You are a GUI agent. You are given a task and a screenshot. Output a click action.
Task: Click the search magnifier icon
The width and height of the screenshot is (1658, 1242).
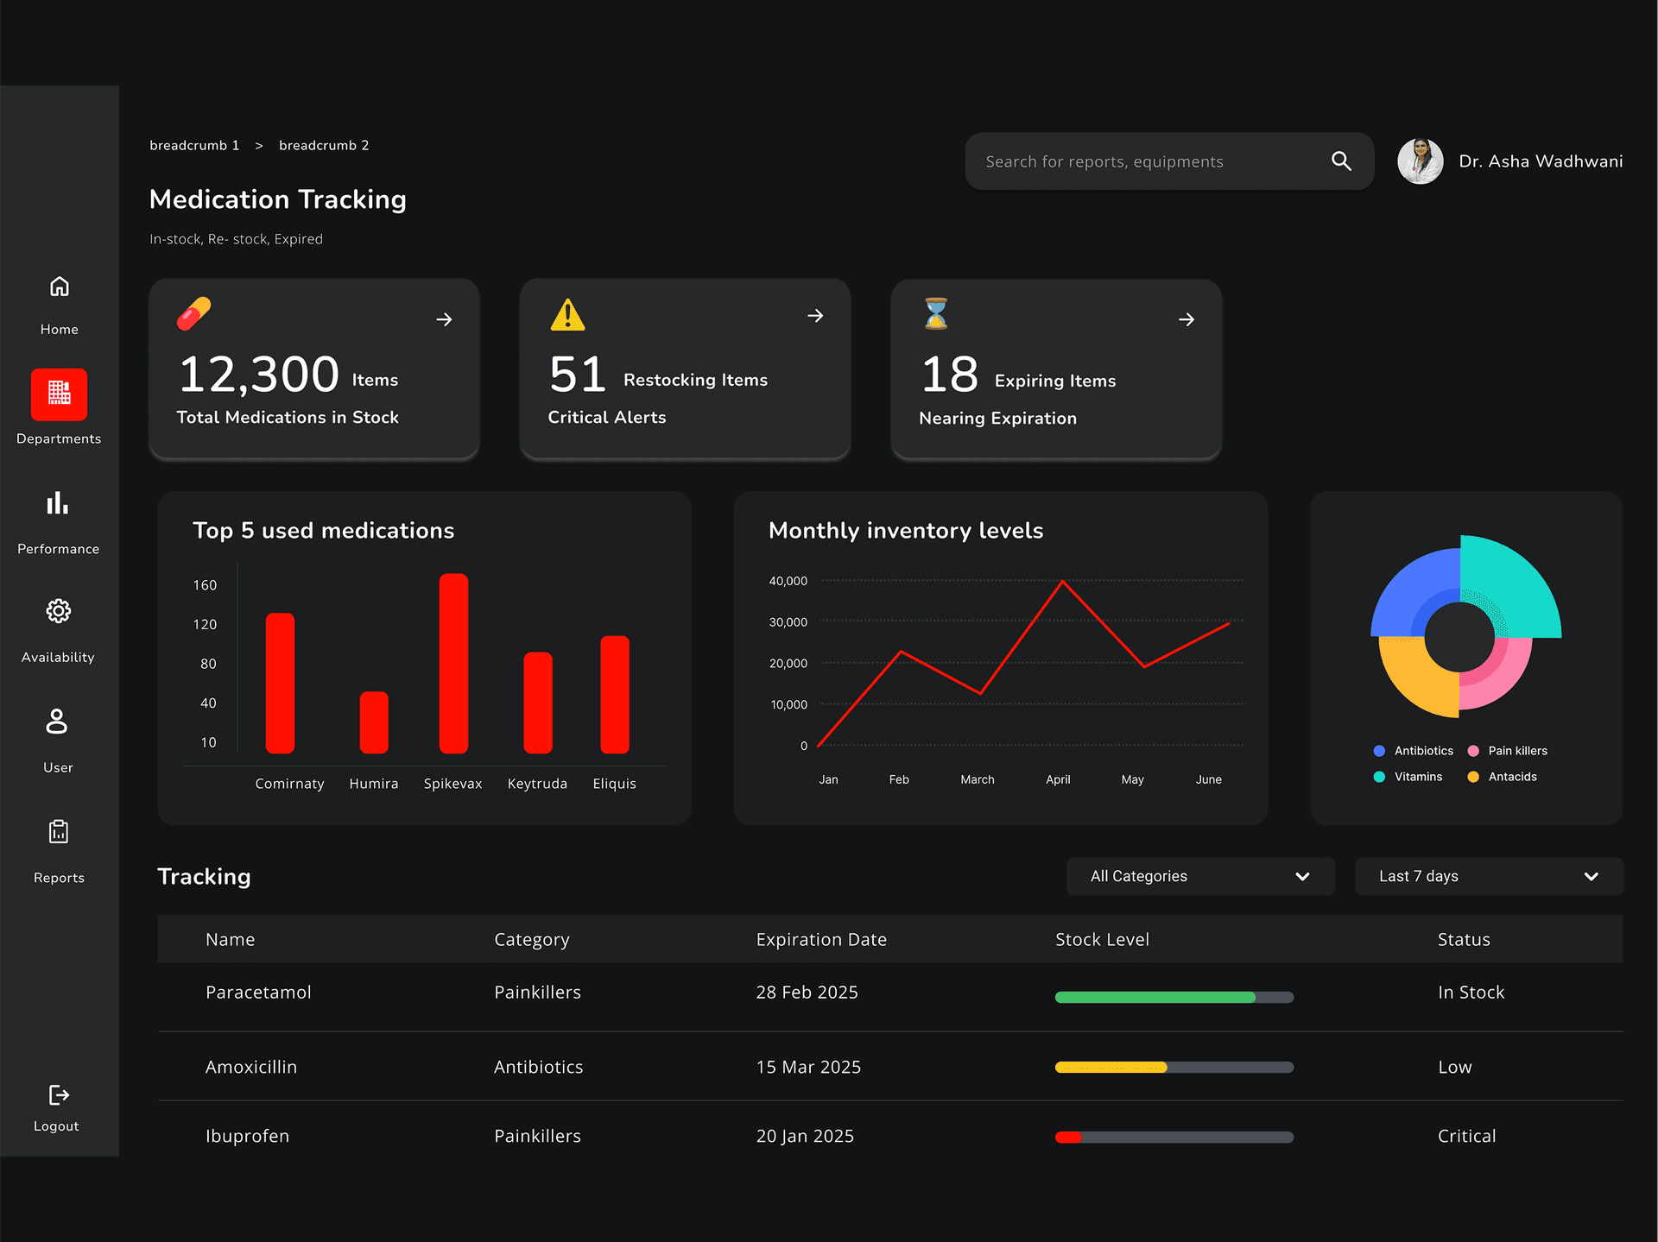[1341, 161]
